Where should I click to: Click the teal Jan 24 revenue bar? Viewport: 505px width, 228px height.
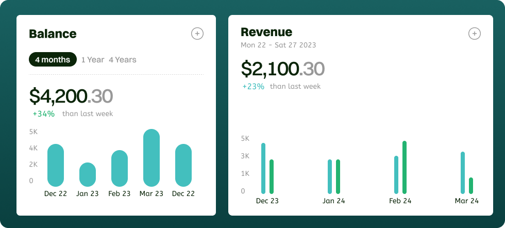330,176
